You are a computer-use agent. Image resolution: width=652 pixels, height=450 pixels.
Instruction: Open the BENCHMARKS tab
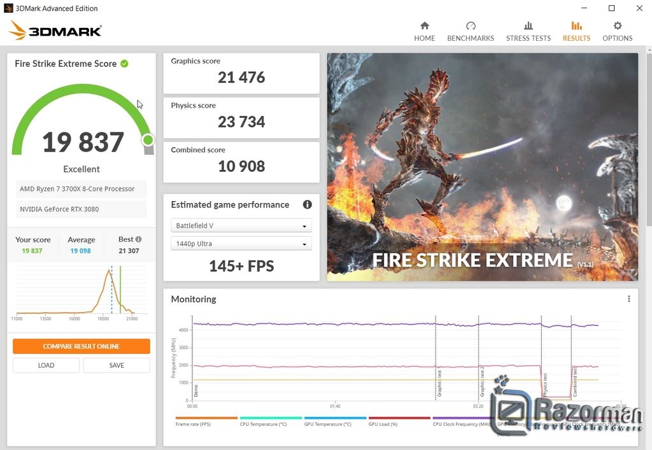(471, 32)
